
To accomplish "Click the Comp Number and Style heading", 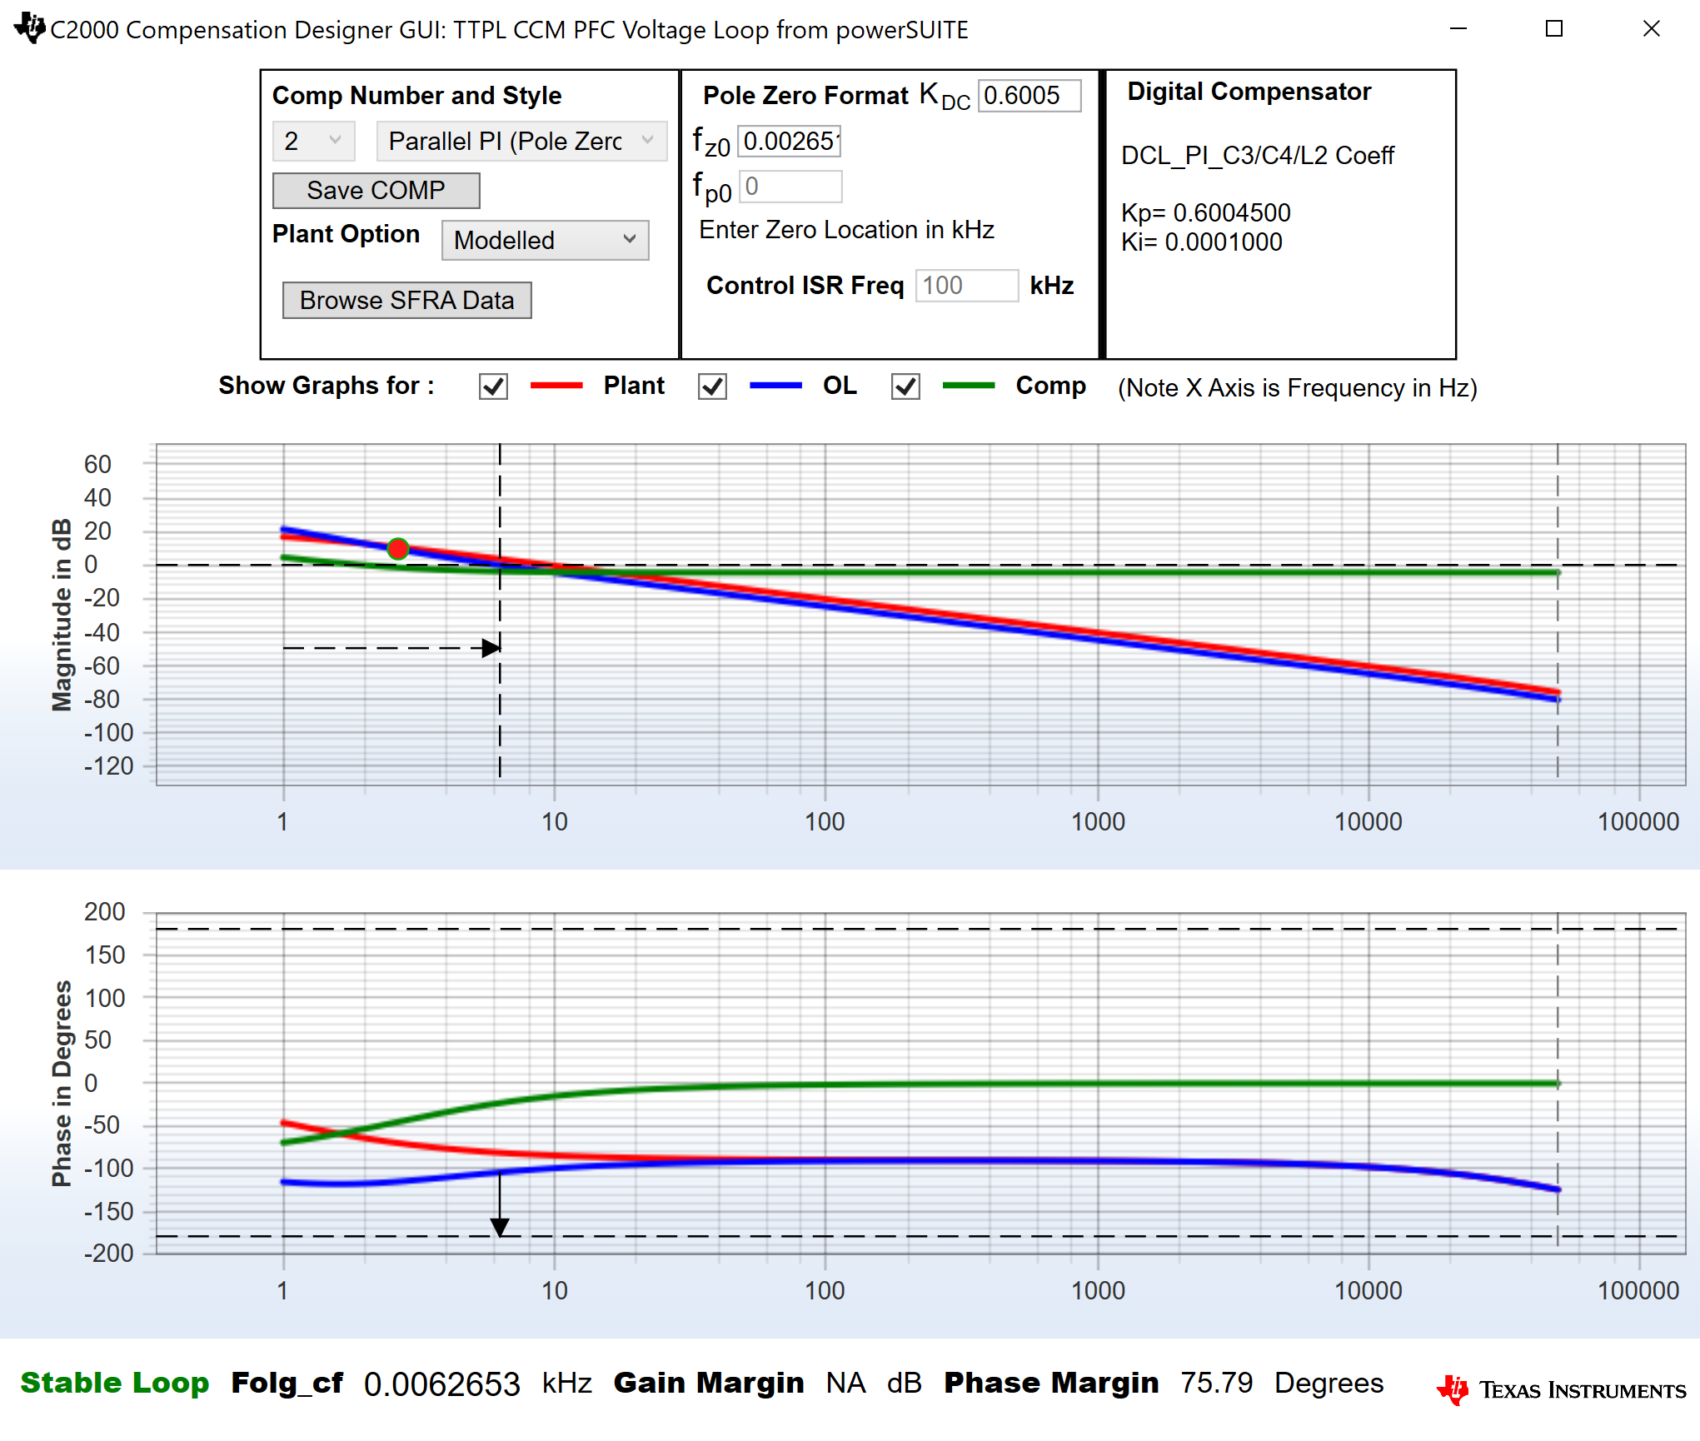I will pos(416,96).
